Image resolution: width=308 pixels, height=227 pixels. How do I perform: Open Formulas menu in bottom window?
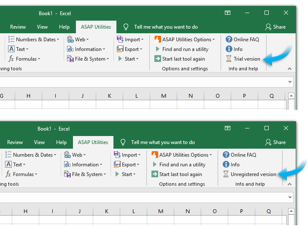point(22,174)
